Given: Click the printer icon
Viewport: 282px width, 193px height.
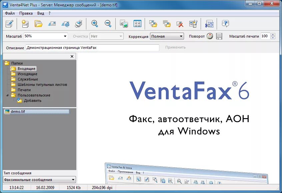Looking at the screenshot, I should [79, 24].
